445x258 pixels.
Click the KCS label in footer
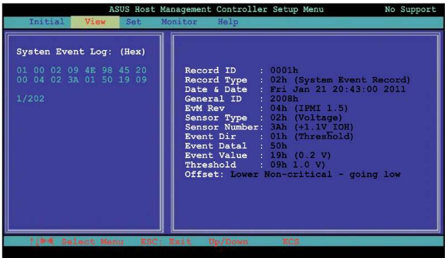(x=291, y=242)
